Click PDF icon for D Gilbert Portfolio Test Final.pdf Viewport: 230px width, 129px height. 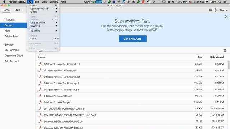(x=40, y=70)
